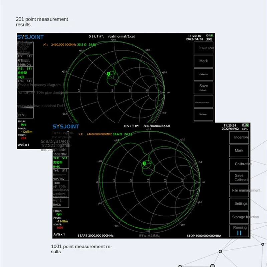Select trace Tr4: S11 on the lower screen
Viewport: 267px width, 267px height.
click(x=61, y=175)
